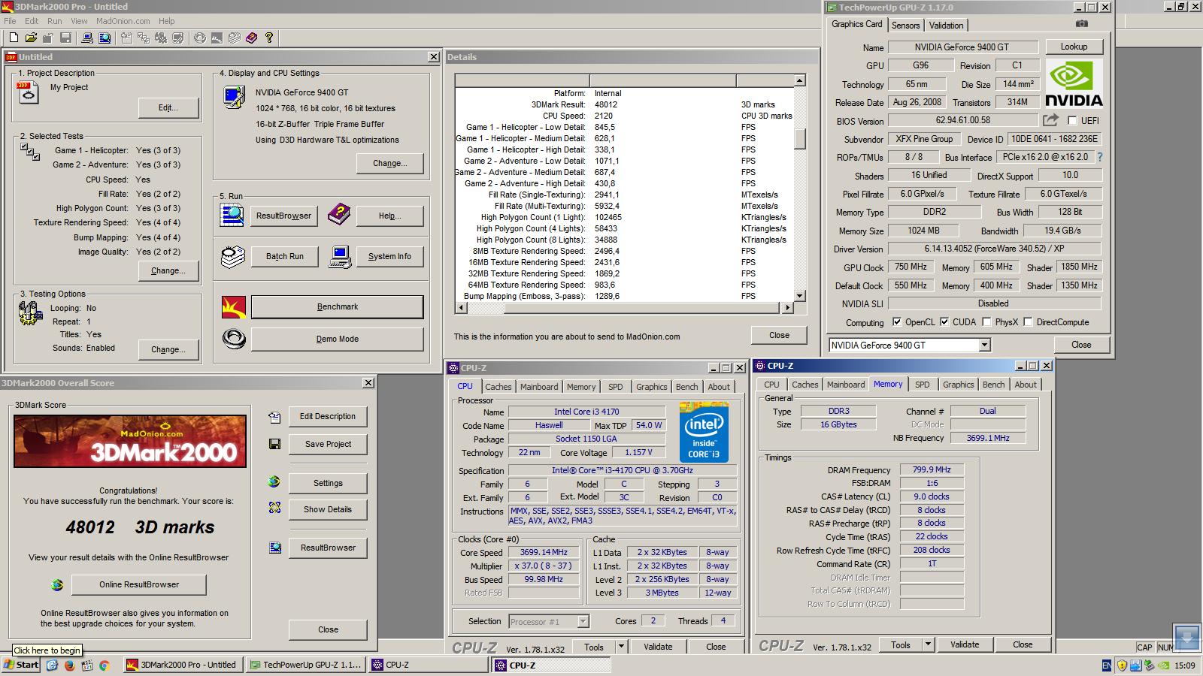The width and height of the screenshot is (1203, 676).
Task: Open the Tools dropdown arrow in left CPU-Z window
Action: pyautogui.click(x=621, y=646)
